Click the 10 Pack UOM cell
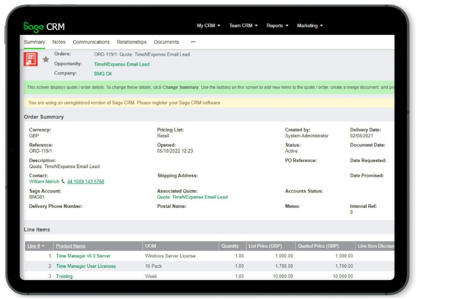The width and height of the screenshot is (452, 299). click(153, 266)
